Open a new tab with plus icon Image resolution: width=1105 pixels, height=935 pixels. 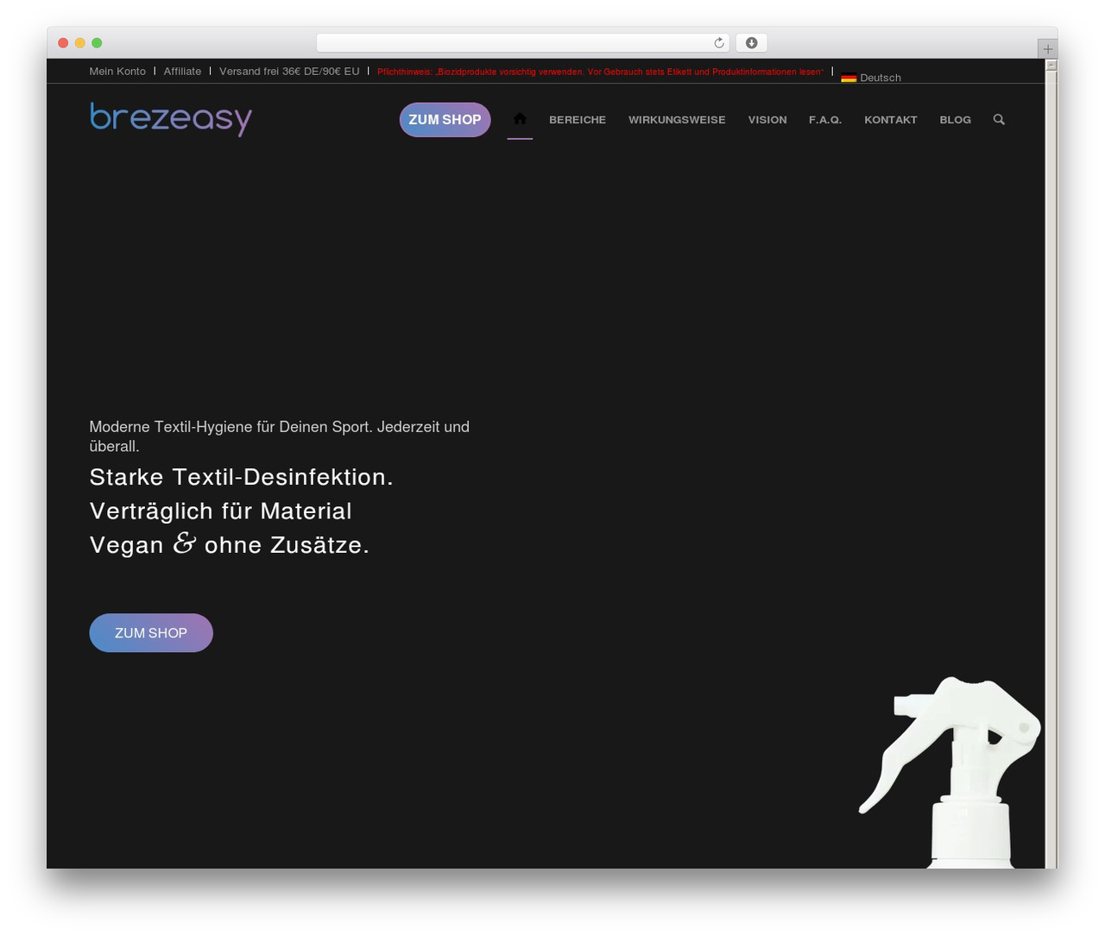[x=1048, y=49]
